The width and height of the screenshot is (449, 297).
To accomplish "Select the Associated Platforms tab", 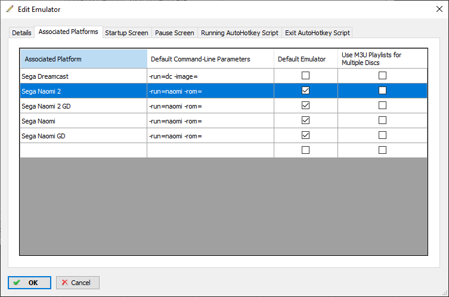I will coord(69,32).
